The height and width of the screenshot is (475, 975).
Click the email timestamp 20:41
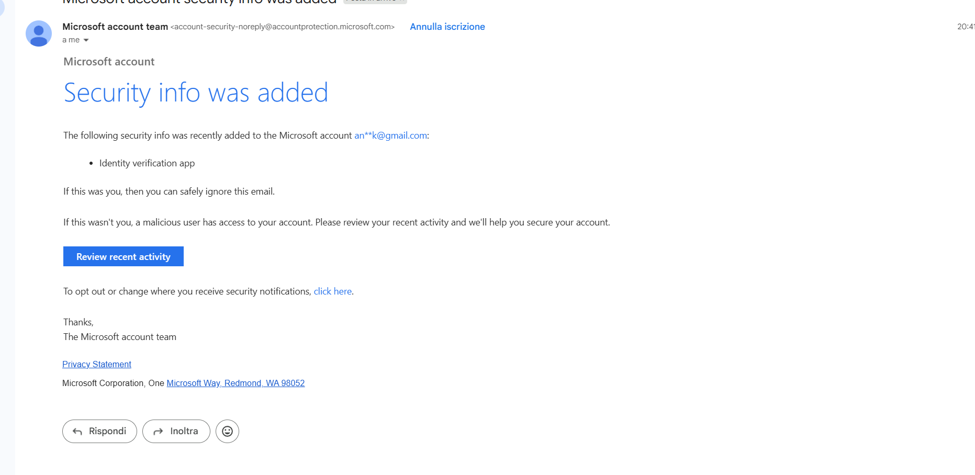966,27
